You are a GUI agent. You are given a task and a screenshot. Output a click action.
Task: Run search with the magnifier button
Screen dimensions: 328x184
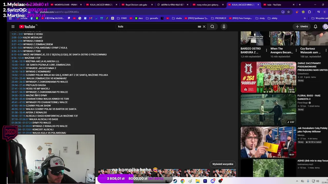pos(212,27)
